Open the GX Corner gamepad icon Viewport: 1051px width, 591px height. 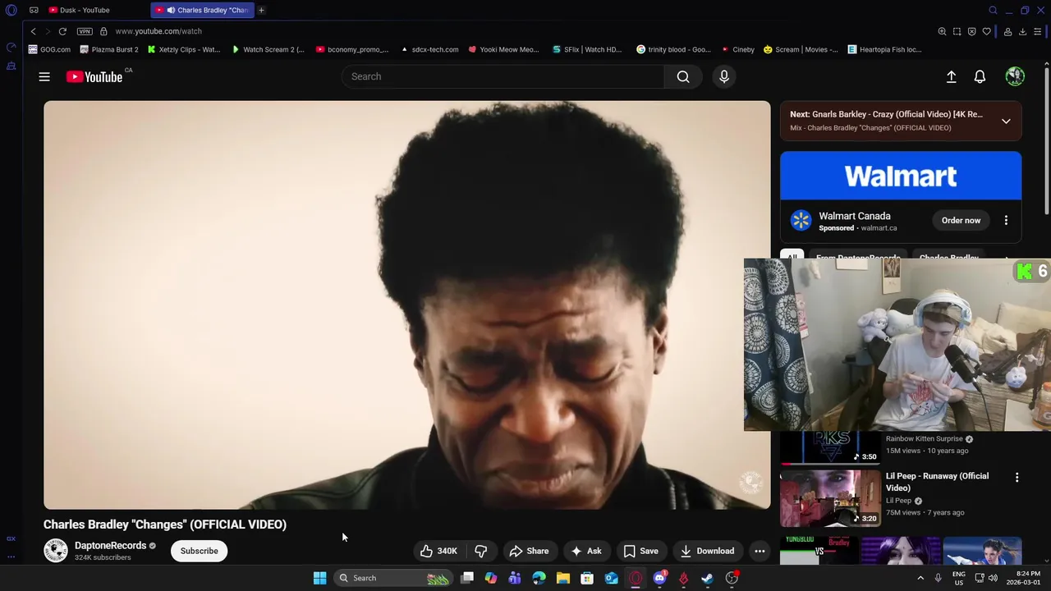pos(34,10)
